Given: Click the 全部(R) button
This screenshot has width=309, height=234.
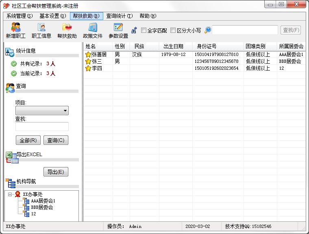Looking at the screenshot, I should (x=28, y=140).
